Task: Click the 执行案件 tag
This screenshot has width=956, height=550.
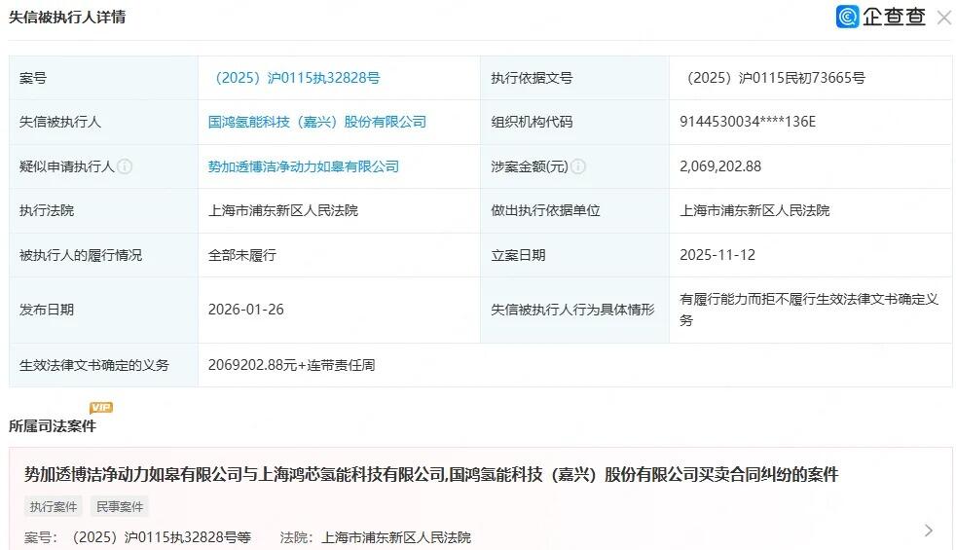Action: pos(54,506)
